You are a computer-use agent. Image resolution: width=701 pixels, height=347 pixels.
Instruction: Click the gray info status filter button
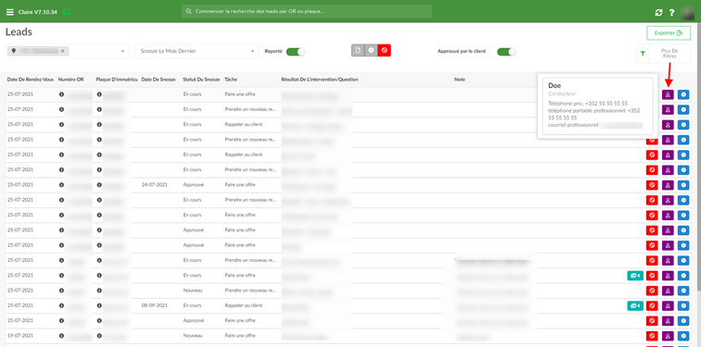tap(371, 50)
